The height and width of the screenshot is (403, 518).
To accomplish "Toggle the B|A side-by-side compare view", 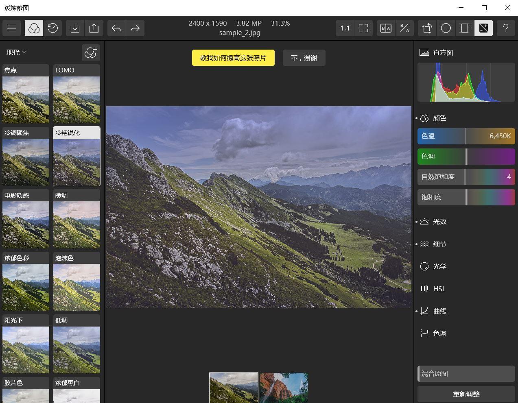I will 386,28.
